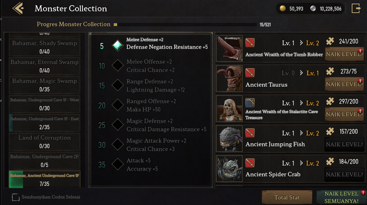Toggle the Sembunyikan Codex Selesai checkbox
This screenshot has width=367, height=205.
16,197
